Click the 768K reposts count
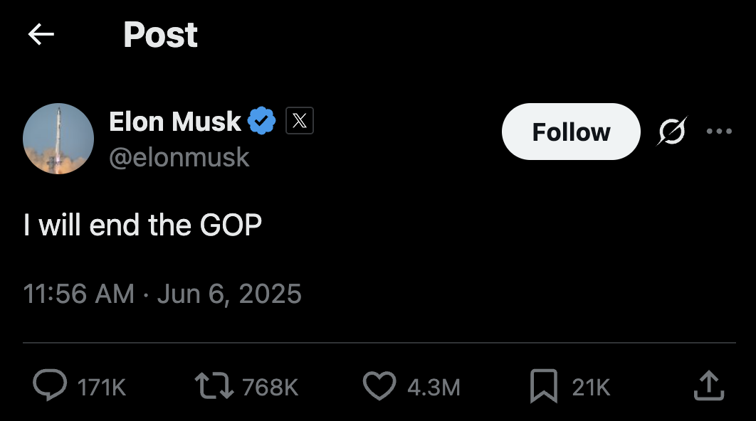The height and width of the screenshot is (421, 756). (270, 388)
